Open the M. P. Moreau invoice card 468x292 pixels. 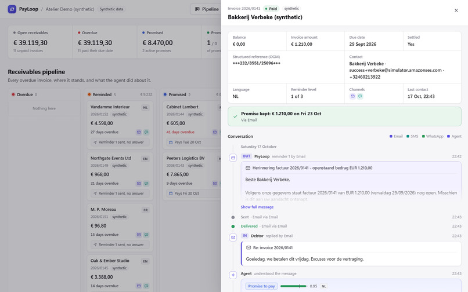[120, 228]
